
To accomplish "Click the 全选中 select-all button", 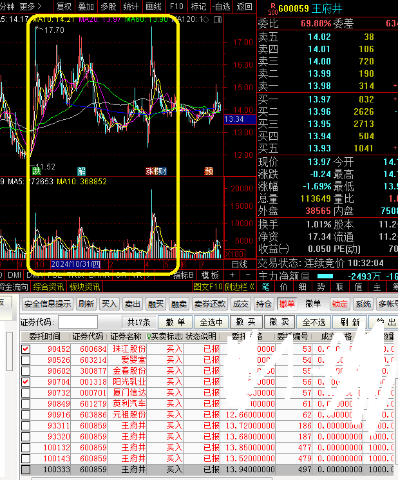I will pos(211,322).
